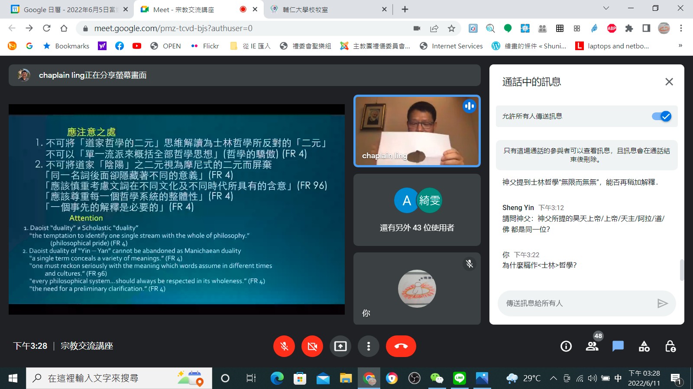Click the present screen button
The height and width of the screenshot is (389, 693).
coord(340,346)
